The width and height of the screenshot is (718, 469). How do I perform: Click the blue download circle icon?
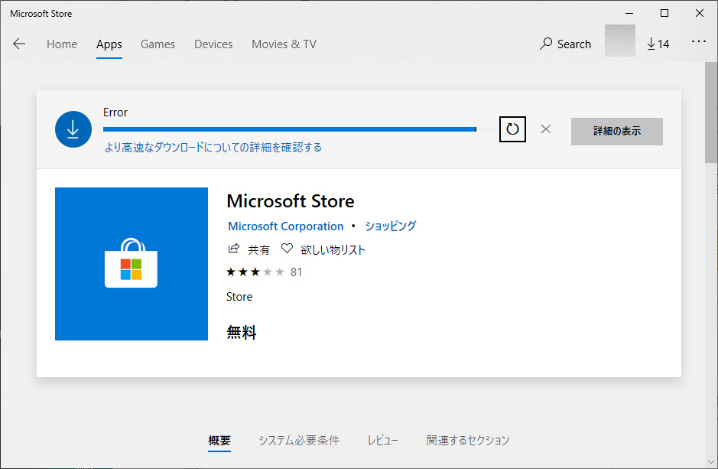(73, 129)
